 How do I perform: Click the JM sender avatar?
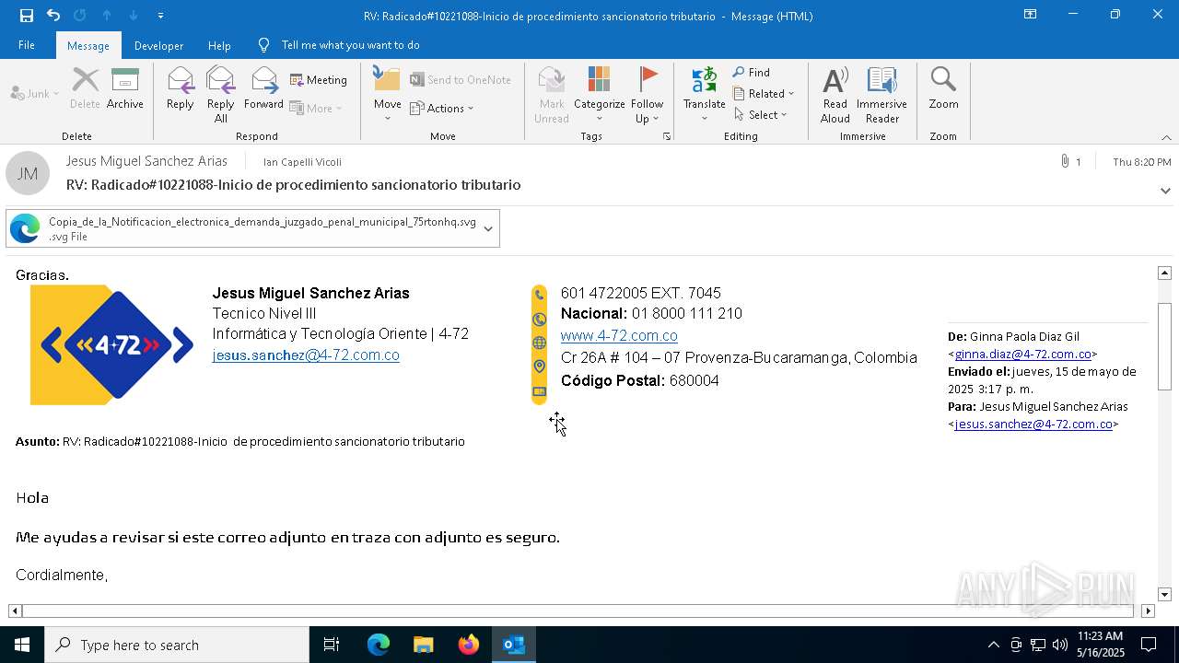click(28, 173)
